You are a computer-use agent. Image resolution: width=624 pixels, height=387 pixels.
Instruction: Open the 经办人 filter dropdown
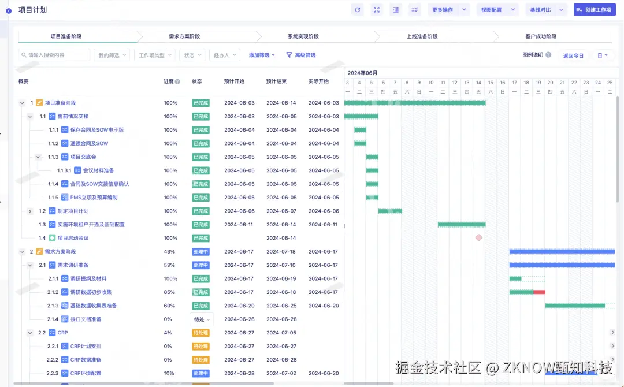pyautogui.click(x=225, y=55)
